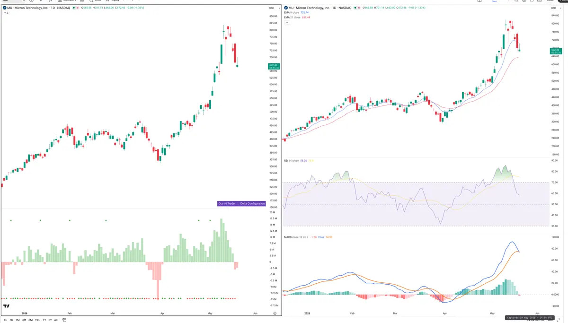Viewport: 568px width, 323px height.
Task: Select the All time range button
Action: pyautogui.click(x=56, y=320)
